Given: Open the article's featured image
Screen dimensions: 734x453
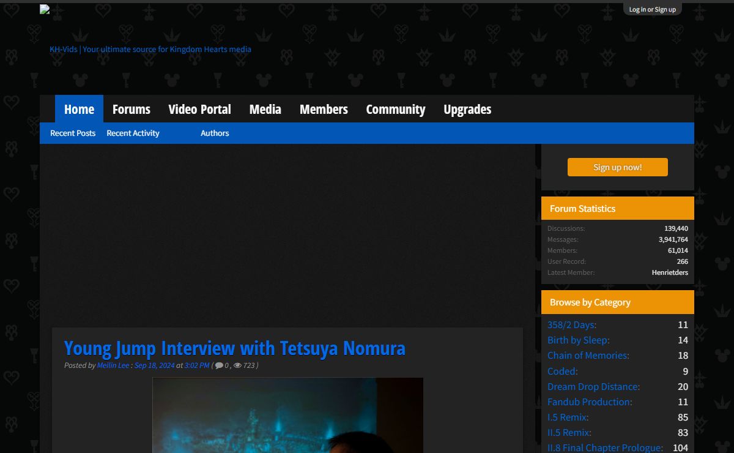Looking at the screenshot, I should click(287, 415).
